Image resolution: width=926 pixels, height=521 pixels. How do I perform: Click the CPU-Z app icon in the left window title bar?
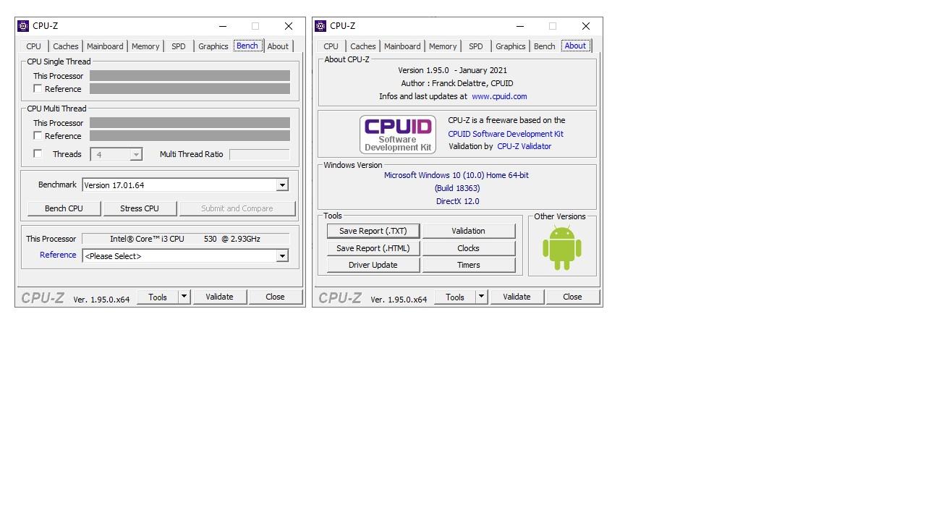23,26
